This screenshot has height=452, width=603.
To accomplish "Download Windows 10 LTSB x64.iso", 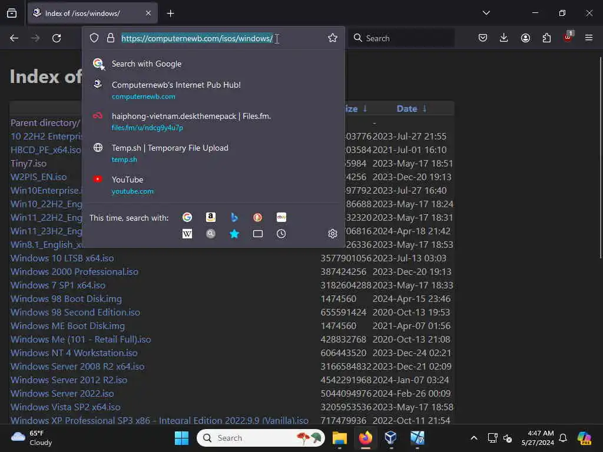I will point(62,258).
